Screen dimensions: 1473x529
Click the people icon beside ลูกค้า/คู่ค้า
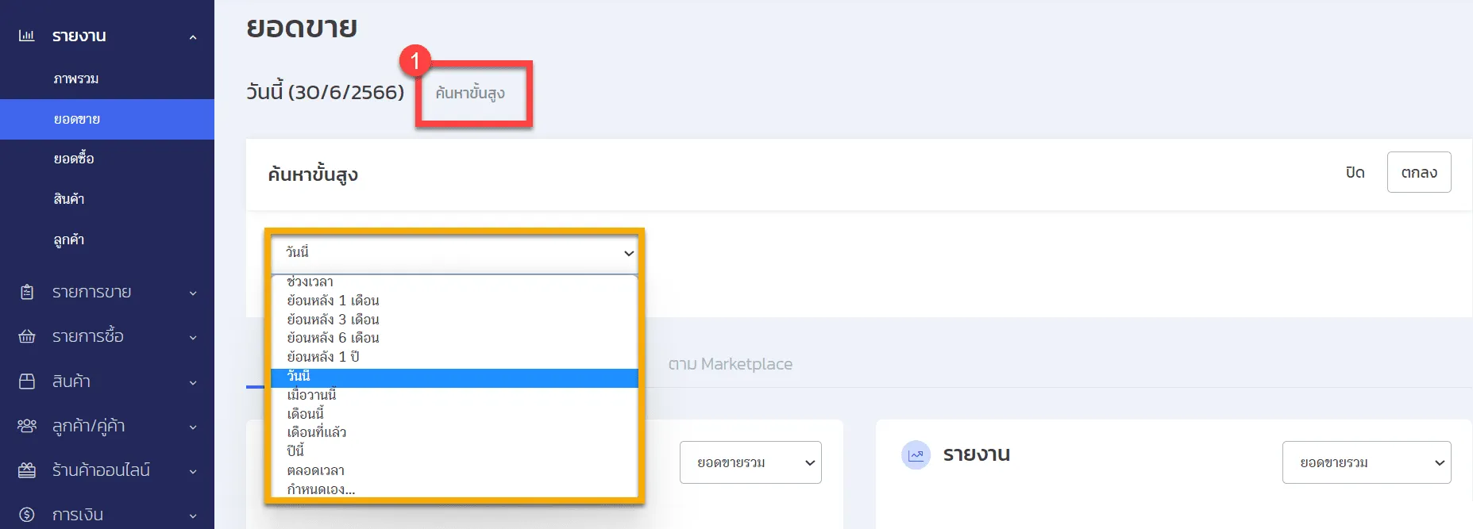(x=27, y=426)
